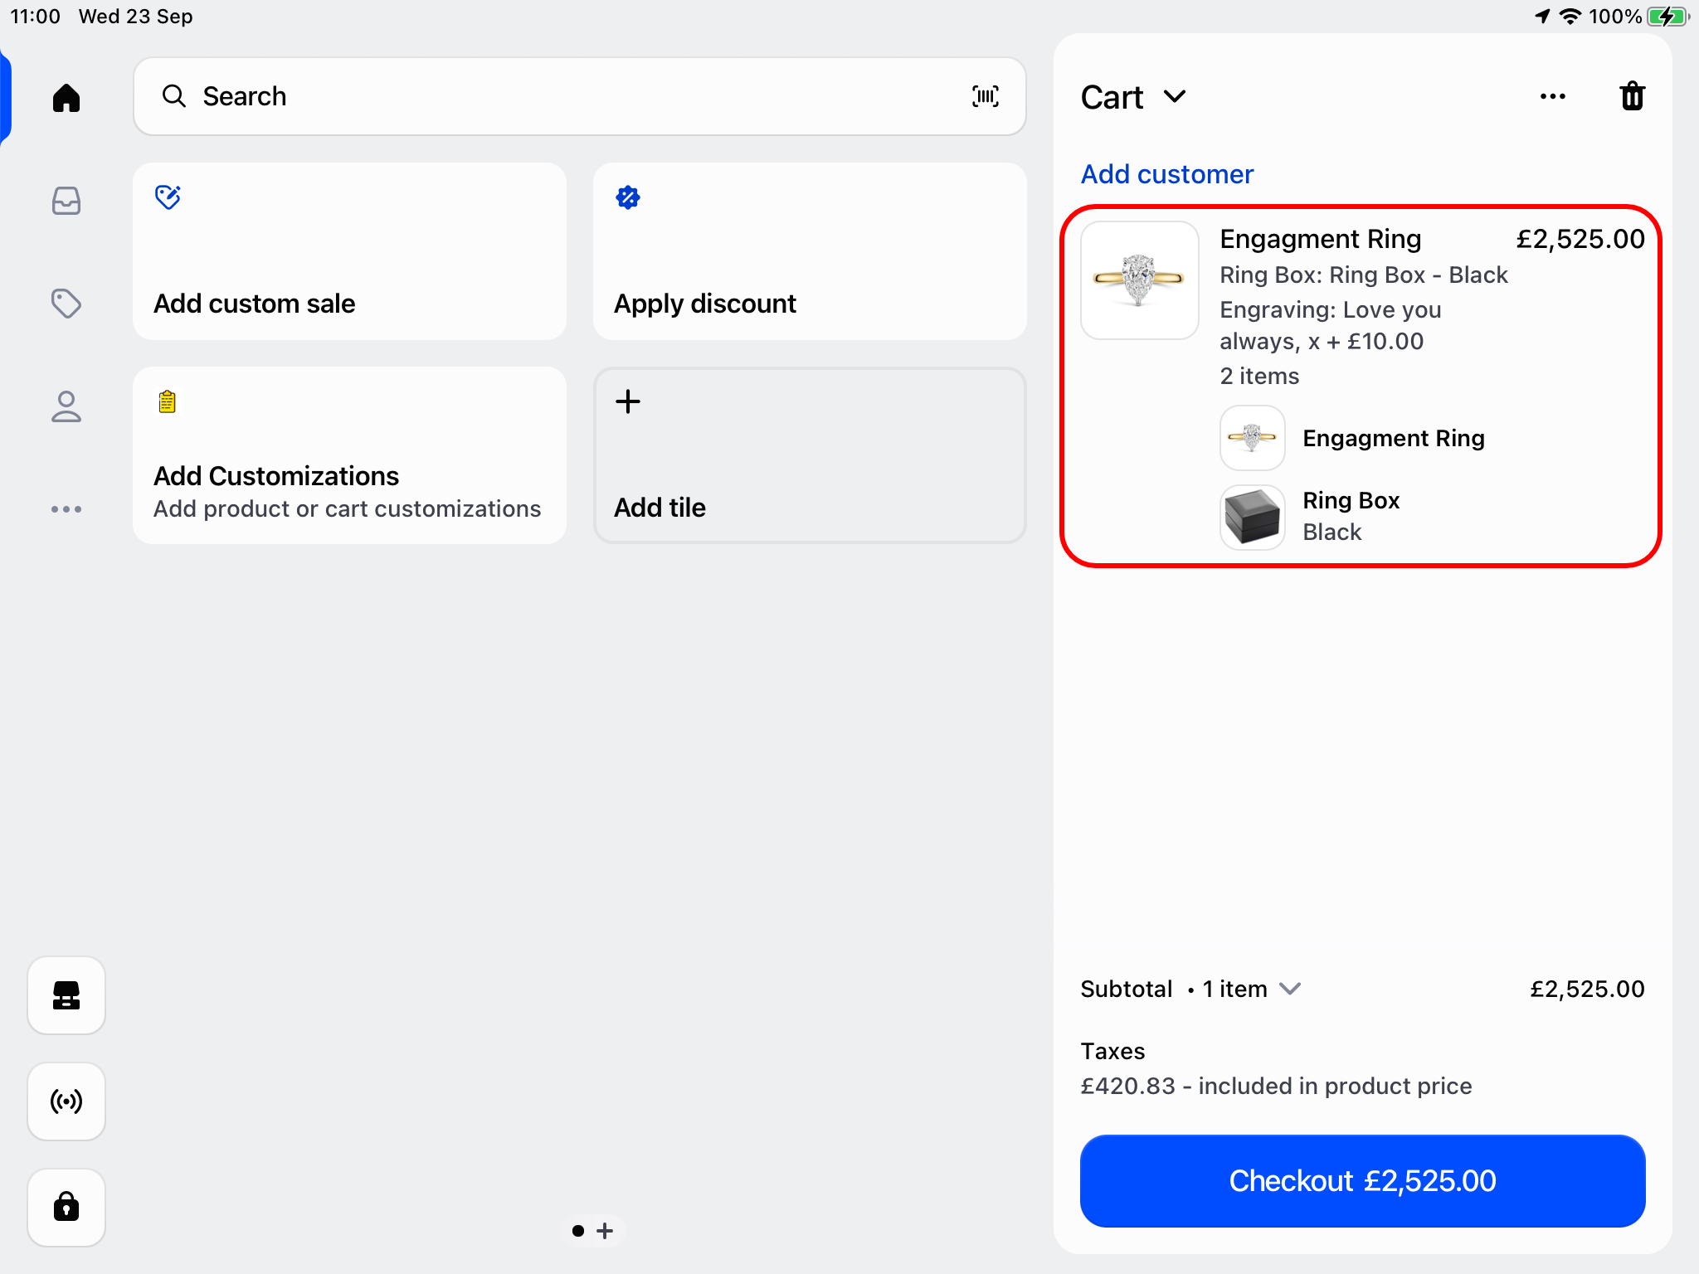Tap the 'Ring Box: Ring Box - Black' text
The width and height of the screenshot is (1699, 1274).
tap(1363, 275)
